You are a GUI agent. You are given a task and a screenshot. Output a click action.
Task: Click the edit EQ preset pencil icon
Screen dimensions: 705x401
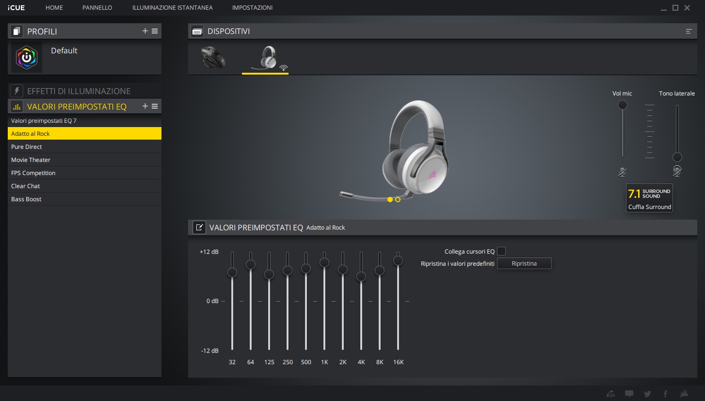click(x=199, y=227)
